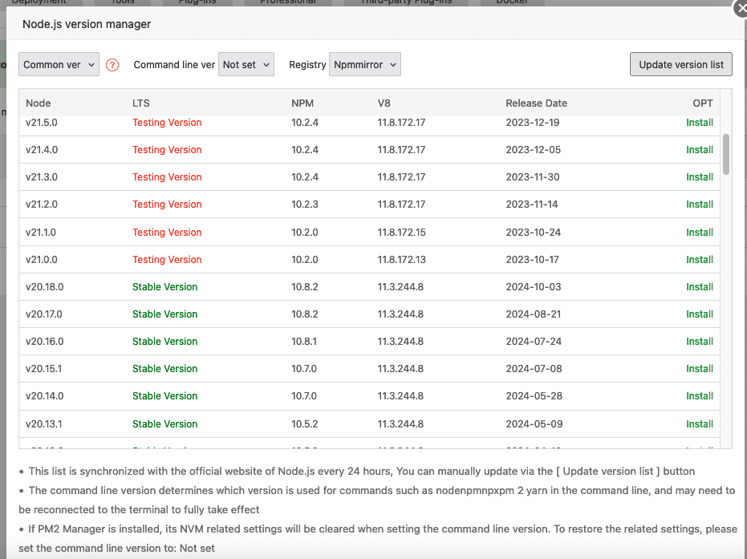
Task: Install Node v21.1.0
Action: coord(699,233)
